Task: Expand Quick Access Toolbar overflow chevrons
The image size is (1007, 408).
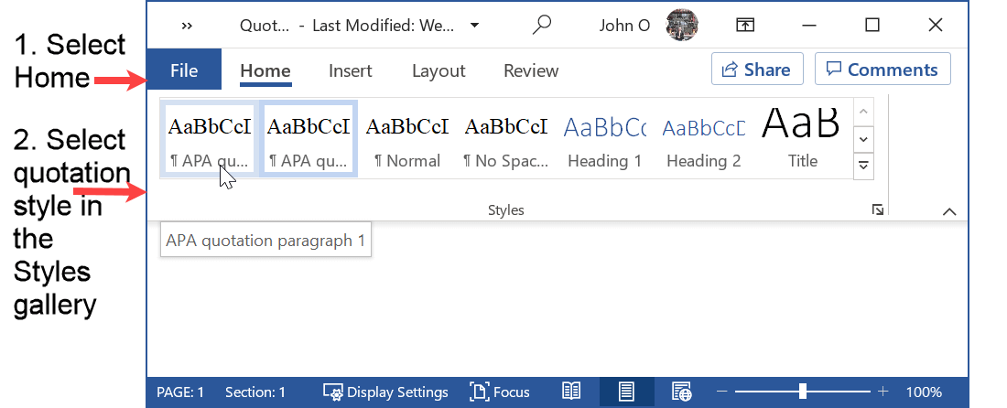Action: [187, 26]
